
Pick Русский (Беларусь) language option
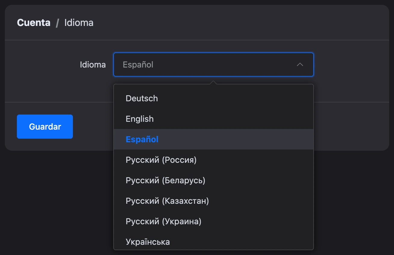click(214, 180)
